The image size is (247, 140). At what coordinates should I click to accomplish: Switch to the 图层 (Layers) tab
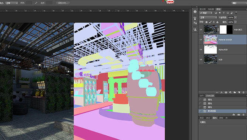click(218, 9)
